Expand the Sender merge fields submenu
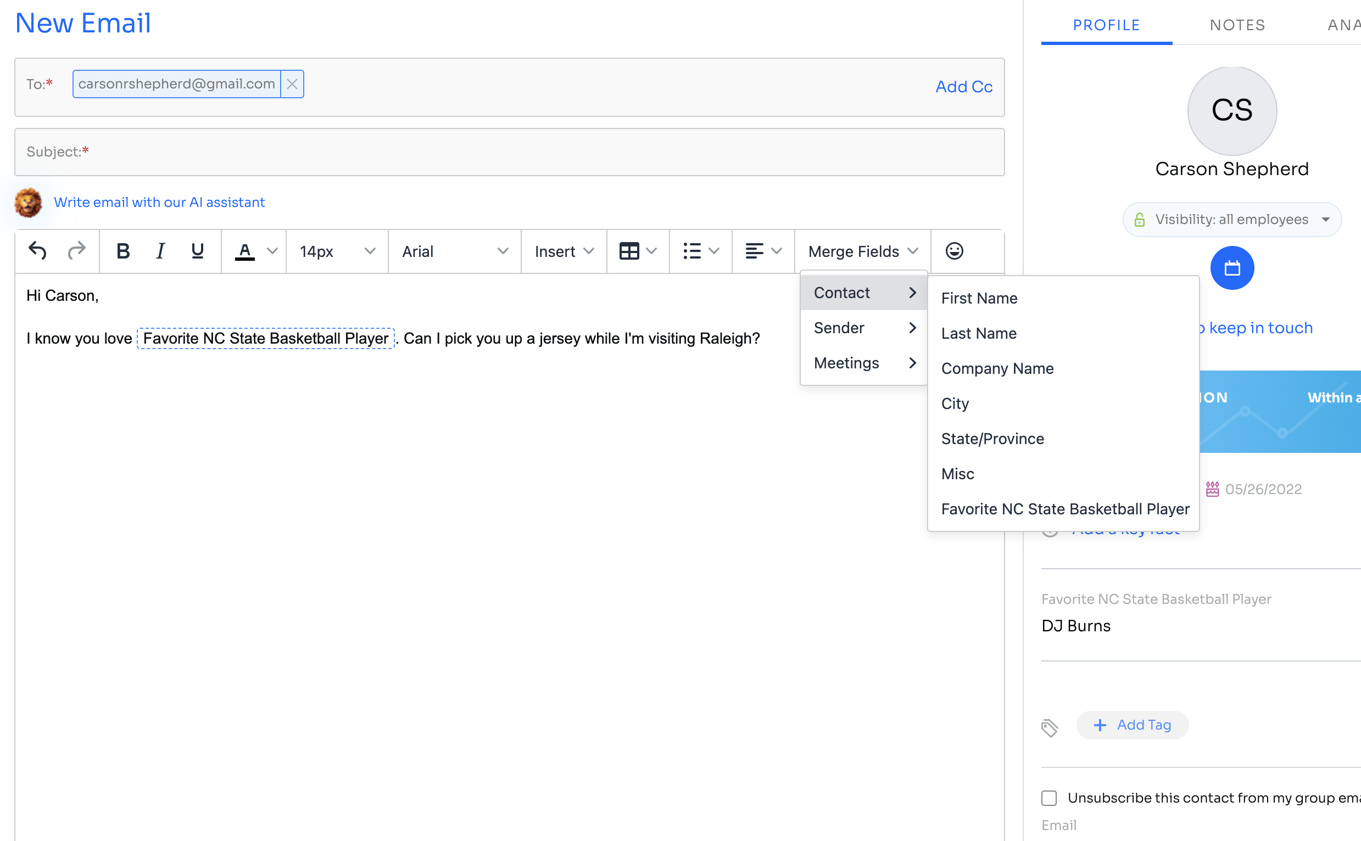This screenshot has height=841, width=1361. tap(863, 328)
